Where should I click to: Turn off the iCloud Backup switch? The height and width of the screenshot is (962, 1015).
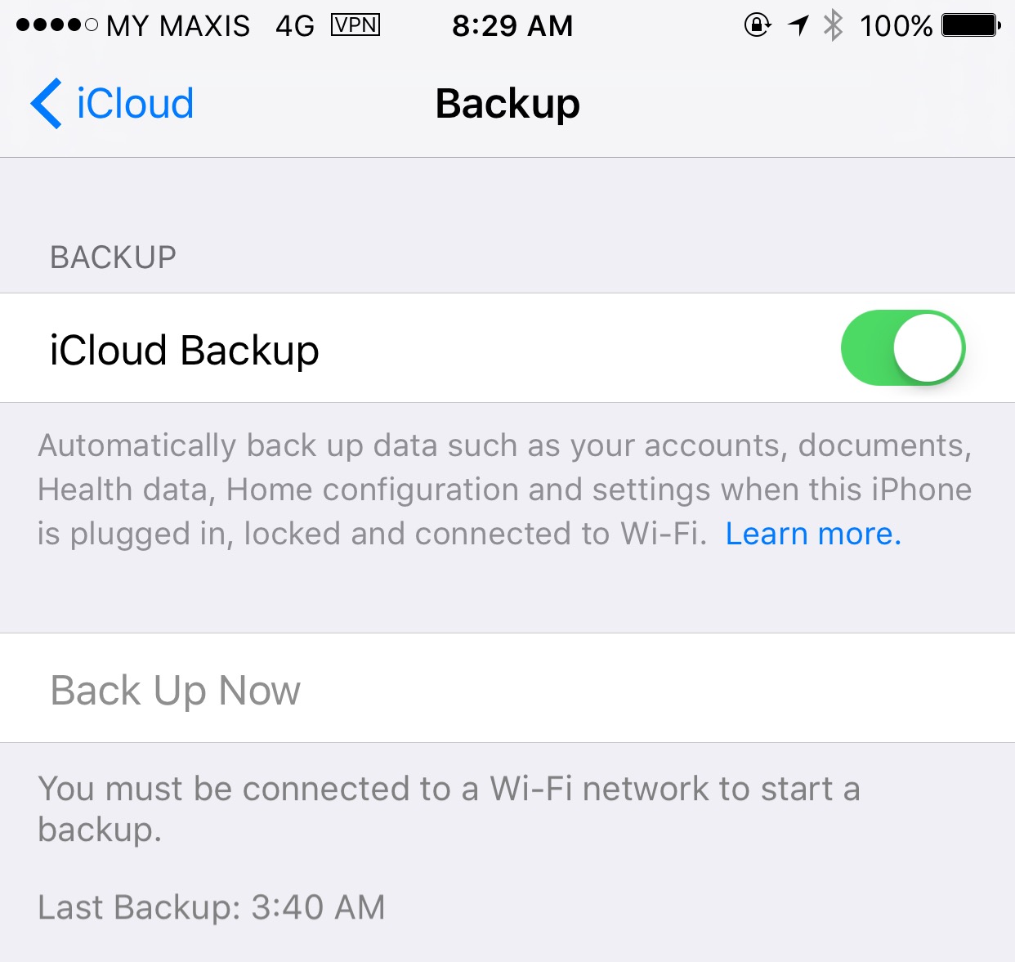pyautogui.click(x=903, y=348)
